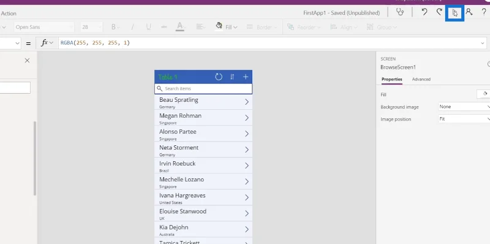Click the RGBA formula bar
The image size is (490, 244).
[269, 43]
